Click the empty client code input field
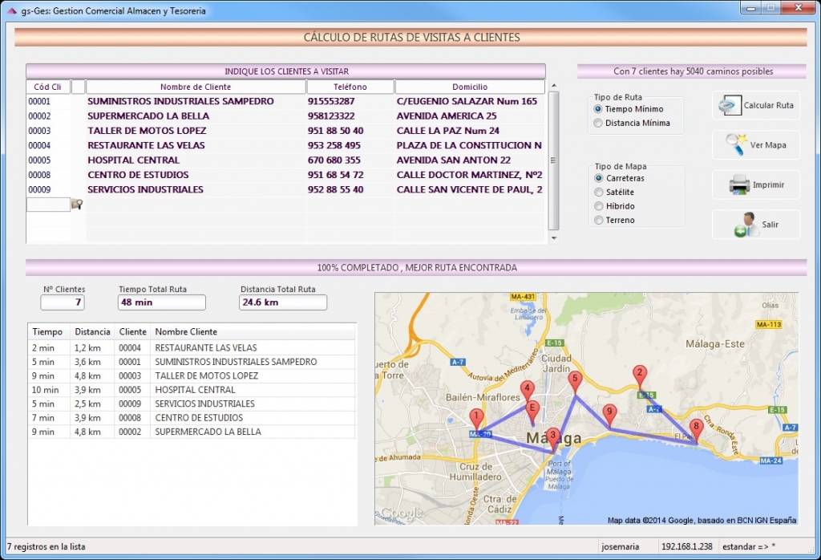 tap(48, 205)
